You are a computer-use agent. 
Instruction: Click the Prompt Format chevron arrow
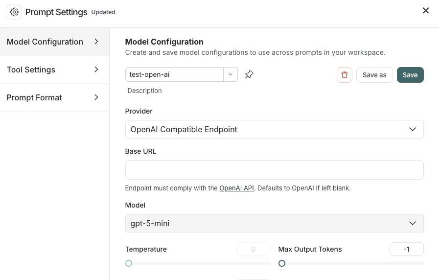click(96, 97)
